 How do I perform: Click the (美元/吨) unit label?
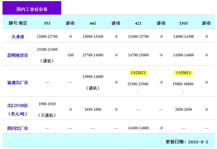[18, 114]
